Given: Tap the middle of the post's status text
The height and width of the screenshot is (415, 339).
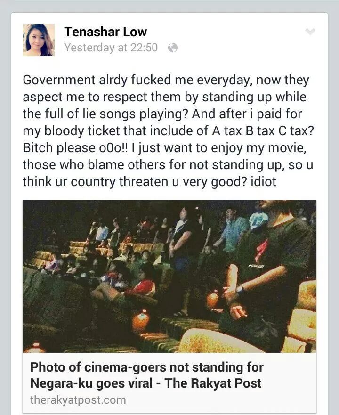Looking at the screenshot, I should tap(168, 131).
